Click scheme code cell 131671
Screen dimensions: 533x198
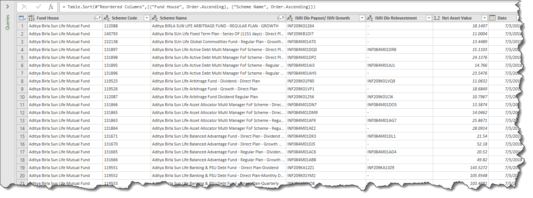coord(127,136)
